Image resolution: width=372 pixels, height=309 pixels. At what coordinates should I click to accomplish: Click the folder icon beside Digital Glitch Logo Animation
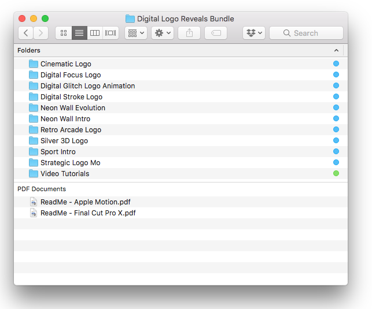(x=34, y=85)
